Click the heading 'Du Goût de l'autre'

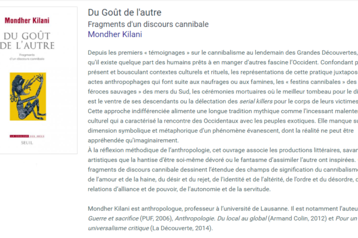coord(125,12)
